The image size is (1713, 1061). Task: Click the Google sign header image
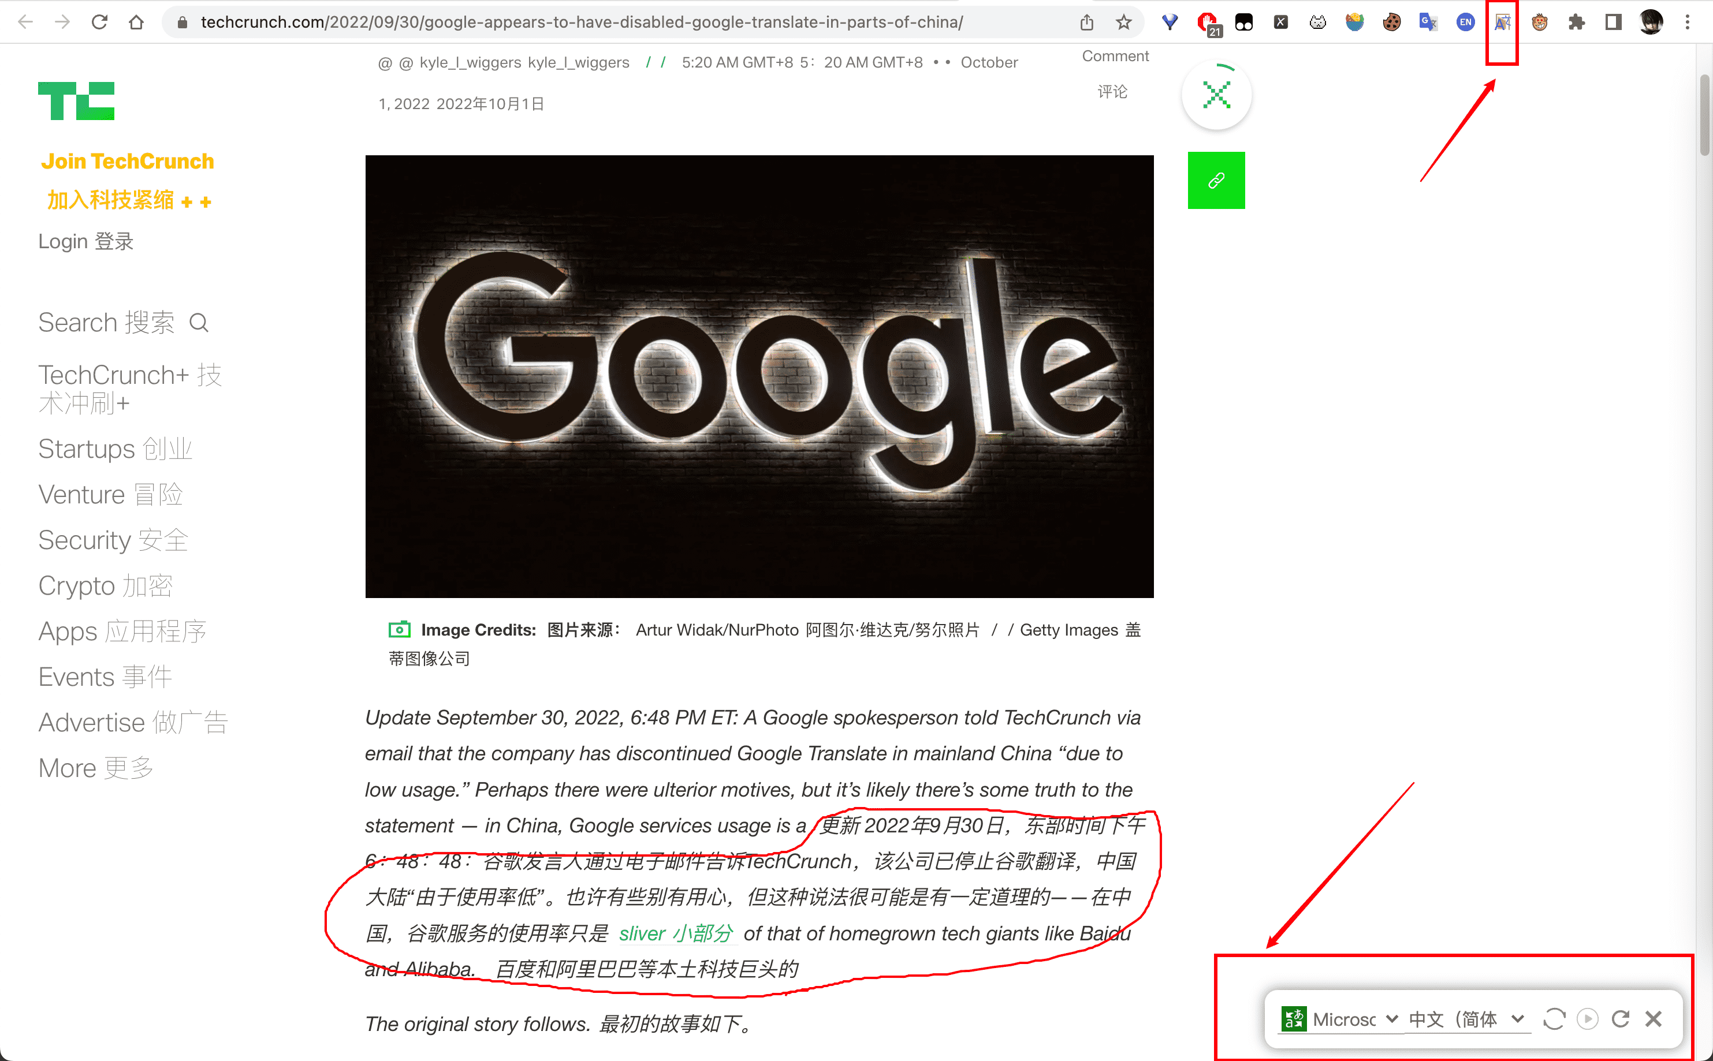[x=759, y=376]
